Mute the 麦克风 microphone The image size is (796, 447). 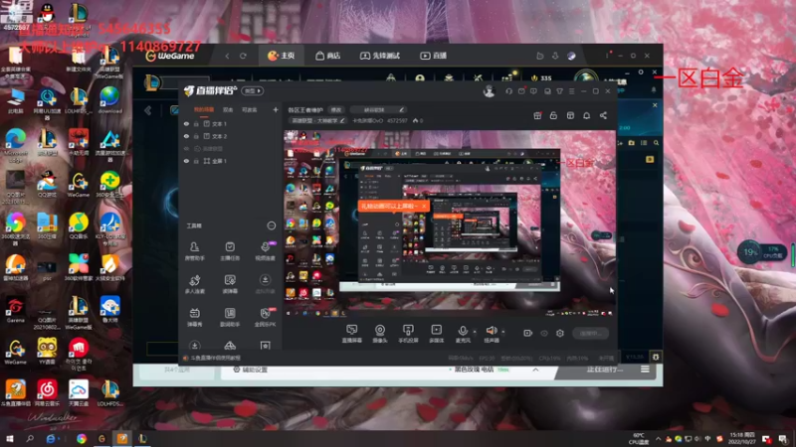[463, 334]
